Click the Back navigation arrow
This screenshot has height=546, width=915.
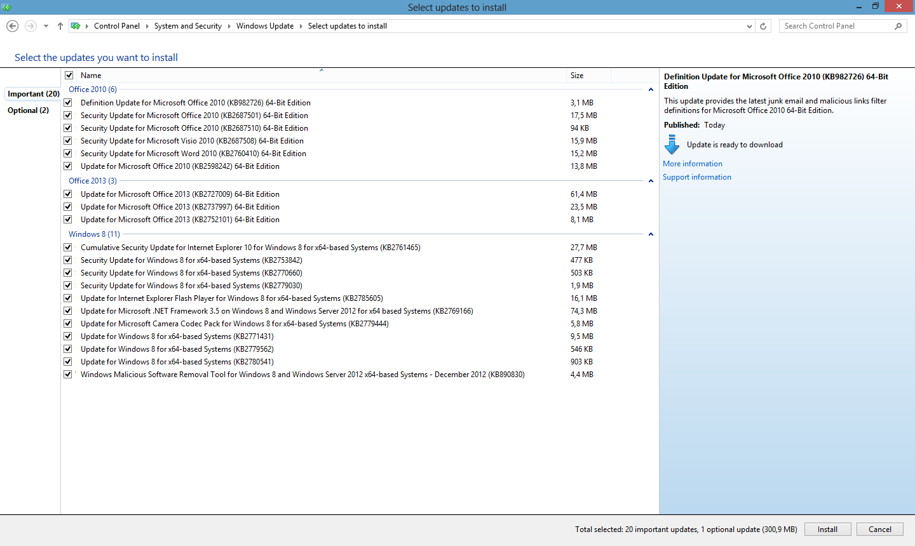point(12,26)
